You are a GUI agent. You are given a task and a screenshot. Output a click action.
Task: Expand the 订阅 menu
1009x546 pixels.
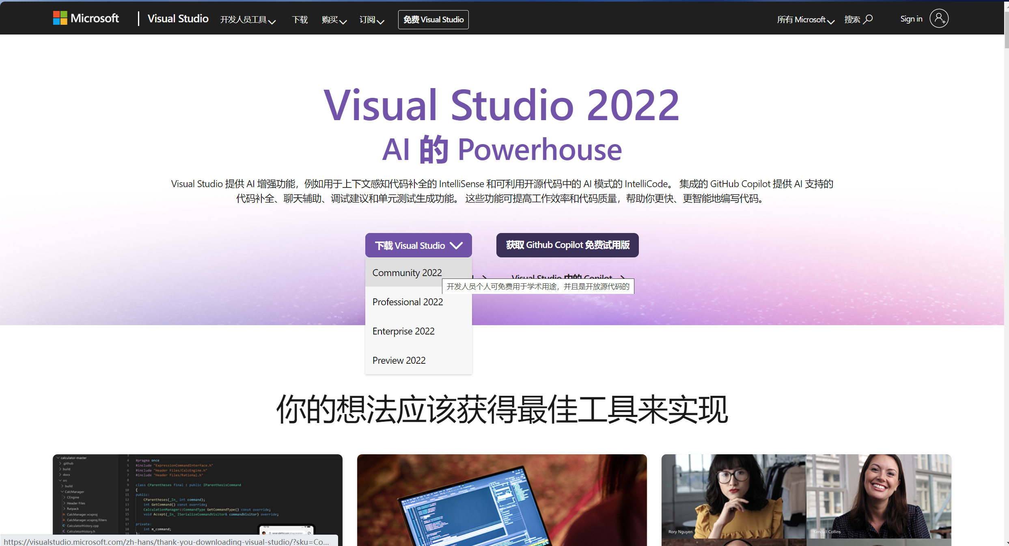point(371,20)
